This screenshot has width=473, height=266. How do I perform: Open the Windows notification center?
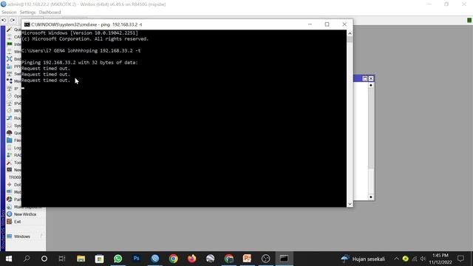click(x=460, y=259)
